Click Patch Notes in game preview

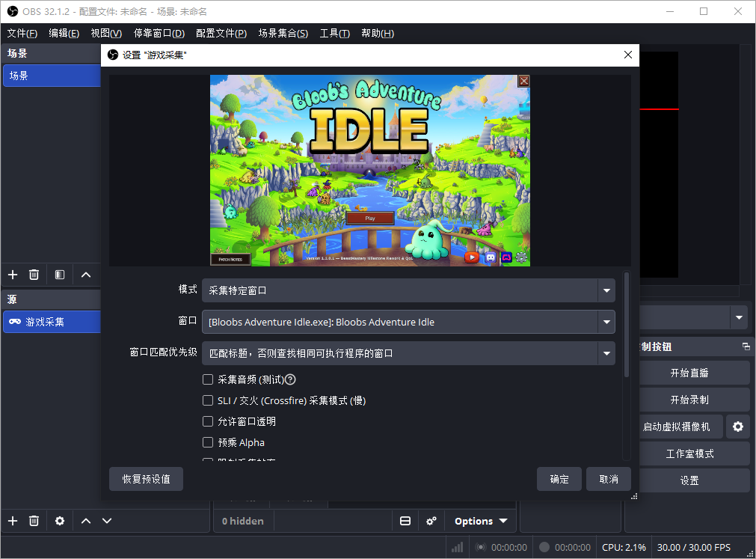(230, 259)
